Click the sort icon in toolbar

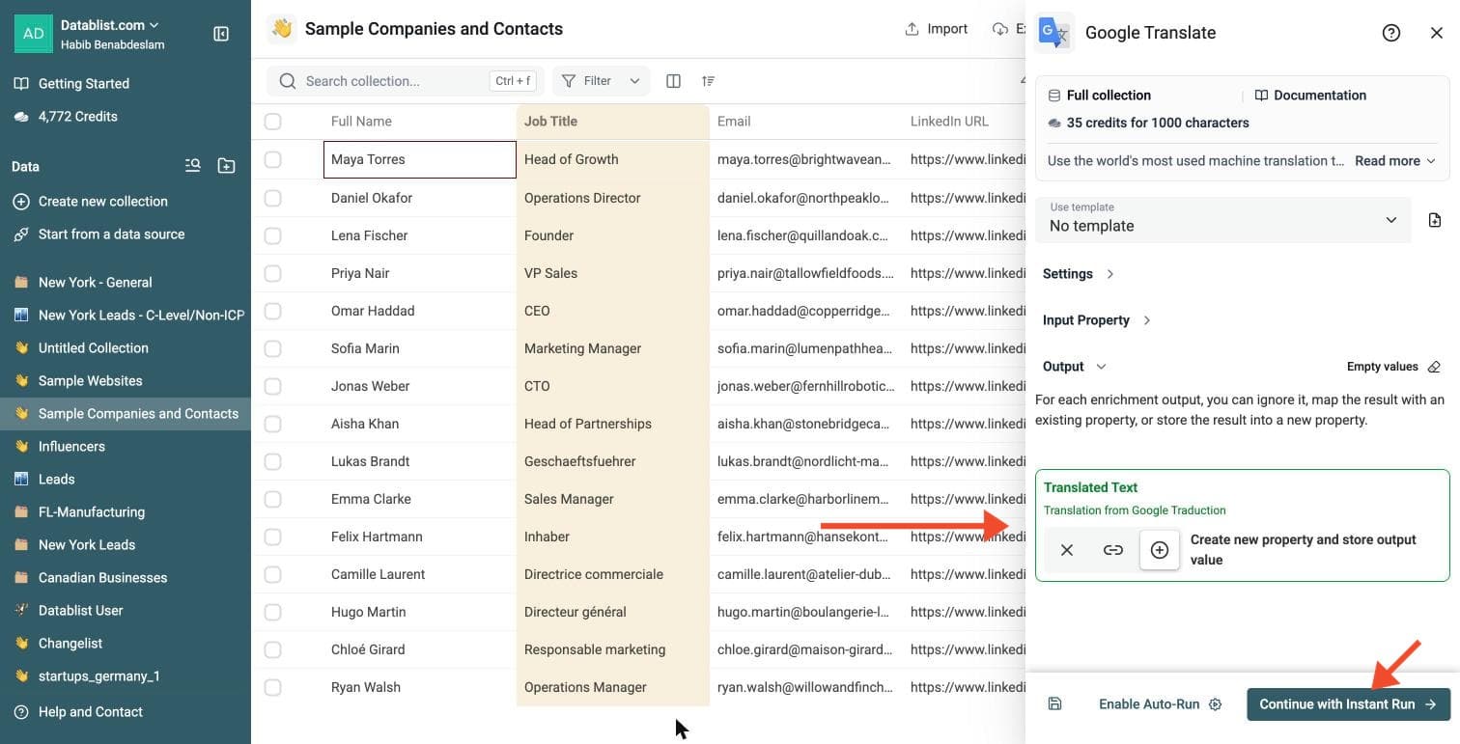click(709, 81)
